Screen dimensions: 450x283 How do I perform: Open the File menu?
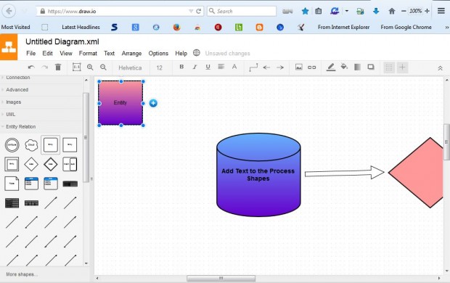tap(30, 53)
